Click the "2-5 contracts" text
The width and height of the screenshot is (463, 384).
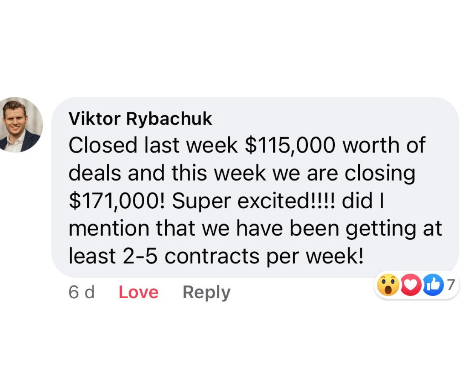point(191,256)
